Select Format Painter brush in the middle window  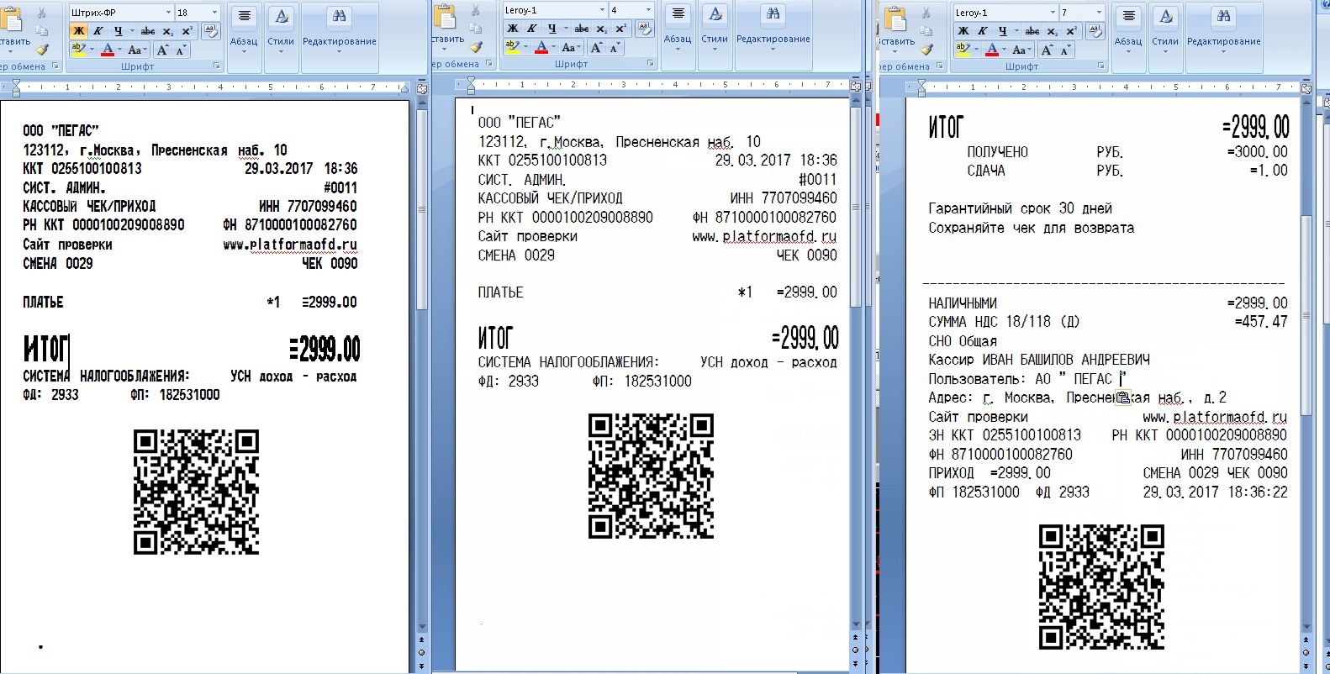click(476, 47)
